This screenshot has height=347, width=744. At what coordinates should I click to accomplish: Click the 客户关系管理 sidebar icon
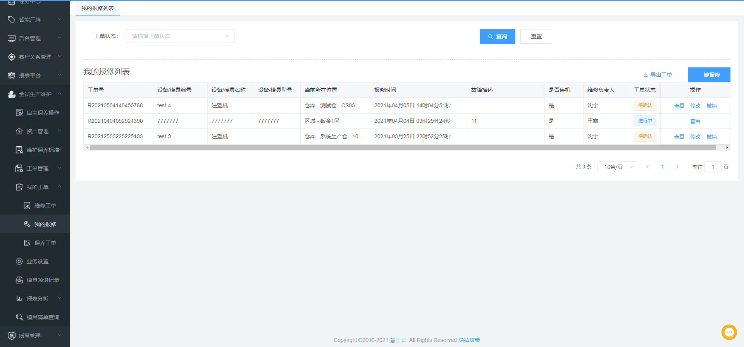pos(12,57)
